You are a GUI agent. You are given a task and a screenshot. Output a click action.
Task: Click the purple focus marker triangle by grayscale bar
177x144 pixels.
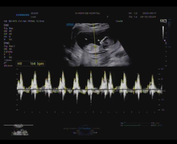(x=165, y=40)
